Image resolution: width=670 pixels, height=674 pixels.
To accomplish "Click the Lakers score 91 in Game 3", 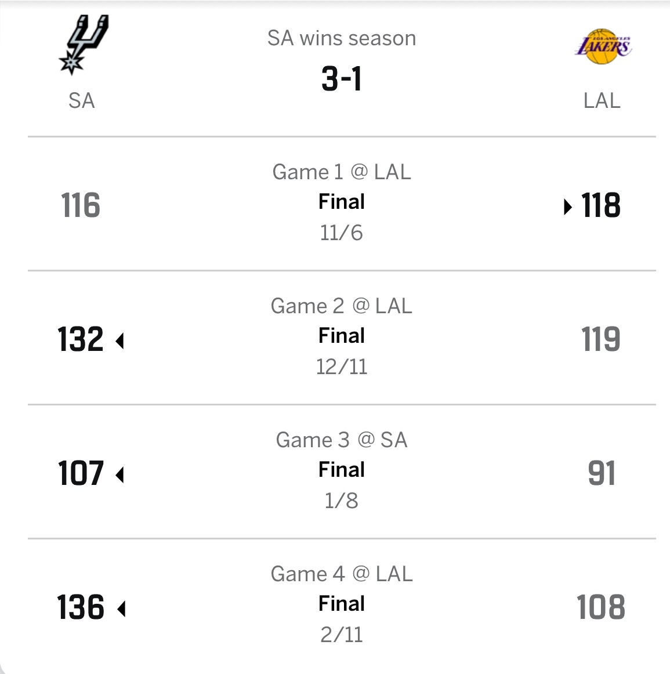I will (x=602, y=474).
